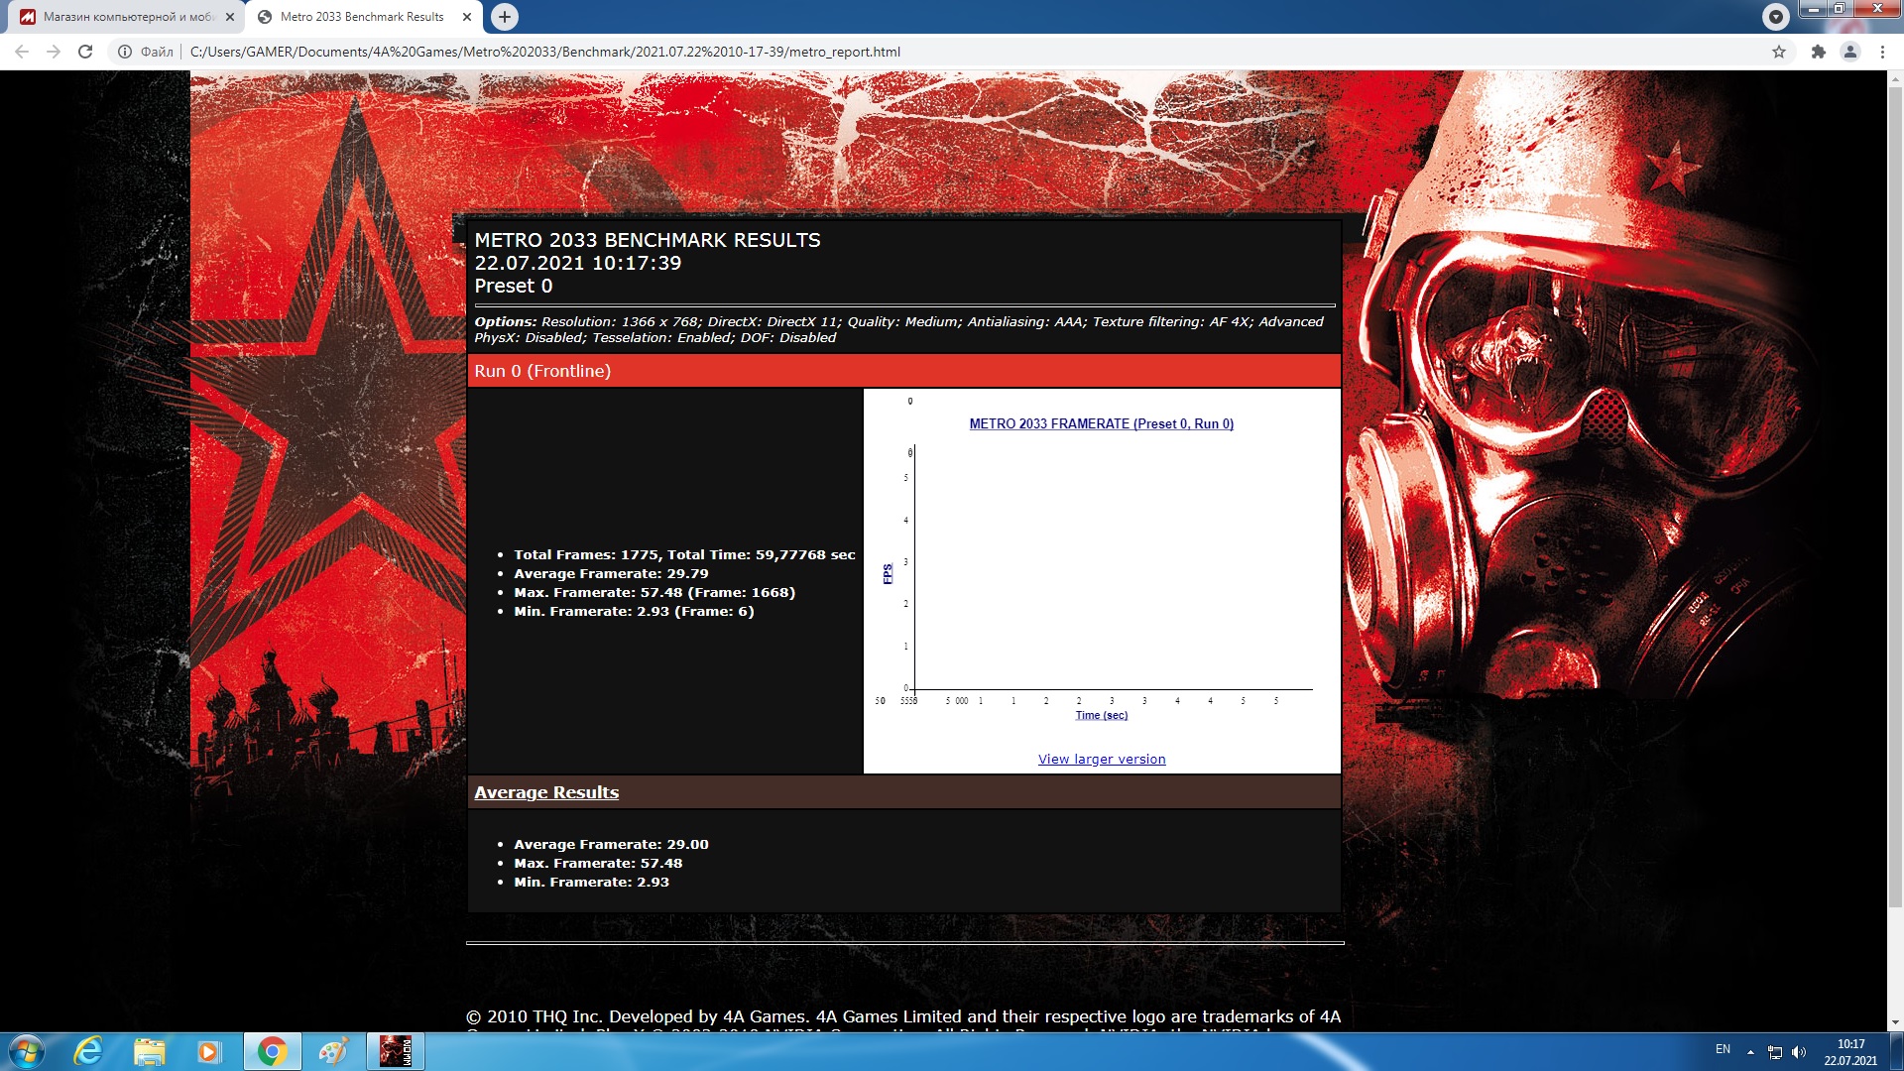This screenshot has width=1904, height=1071.
Task: Click the tab search dropdown arrow
Action: tap(1775, 17)
